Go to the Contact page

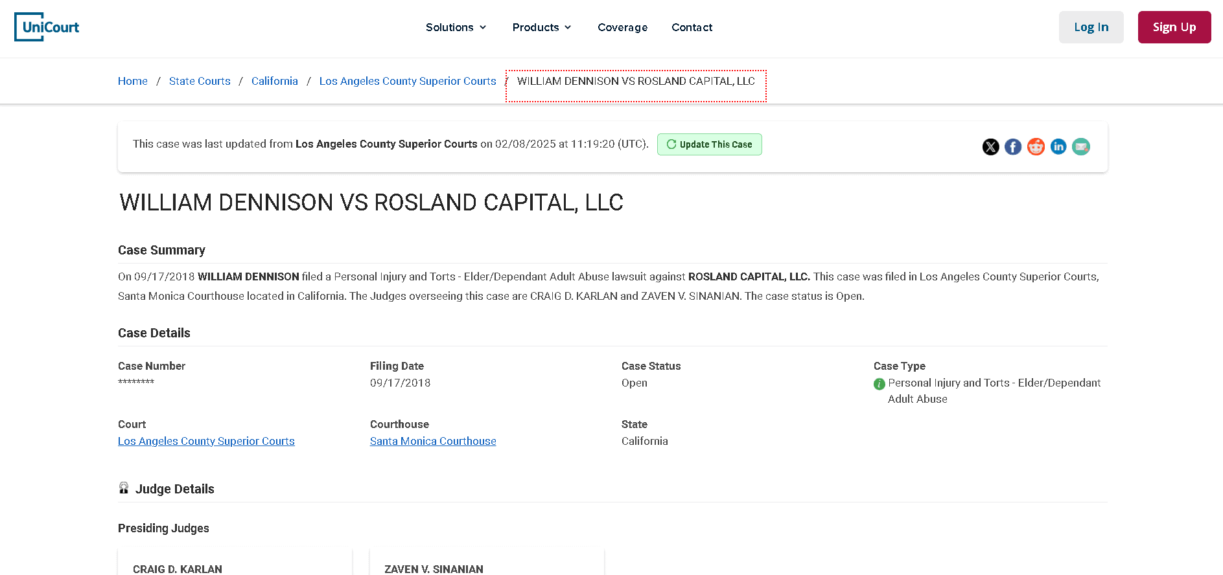point(692,27)
